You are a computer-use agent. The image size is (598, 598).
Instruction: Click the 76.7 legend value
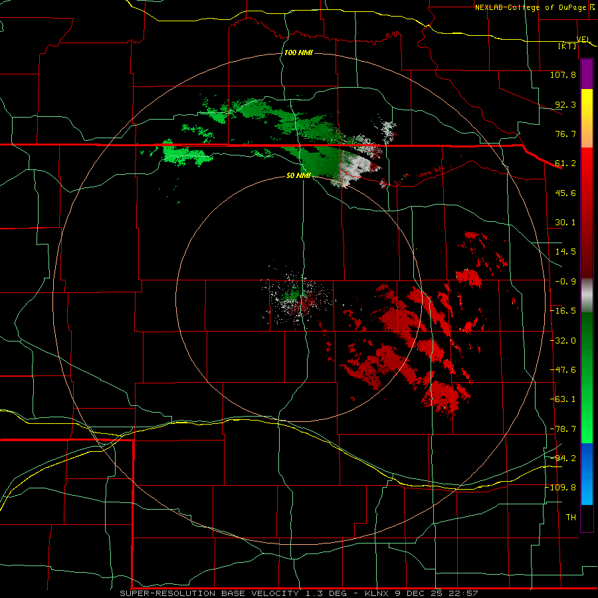pyautogui.click(x=565, y=134)
